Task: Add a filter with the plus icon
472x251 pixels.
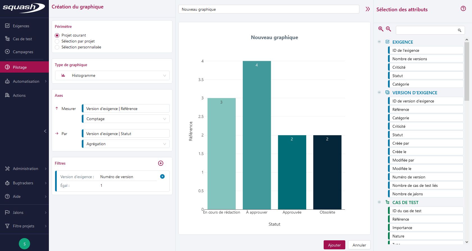Action: (161, 163)
